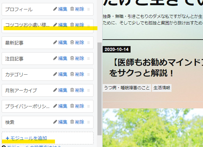Click the プライバシーポリシ reorder handle icon

(x=89, y=106)
